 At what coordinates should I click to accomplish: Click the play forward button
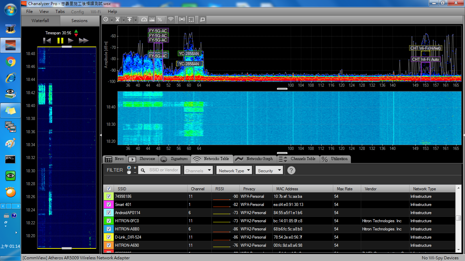pyautogui.click(x=71, y=41)
